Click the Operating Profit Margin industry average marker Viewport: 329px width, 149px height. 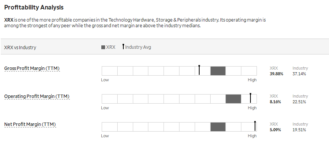[x=250, y=98]
